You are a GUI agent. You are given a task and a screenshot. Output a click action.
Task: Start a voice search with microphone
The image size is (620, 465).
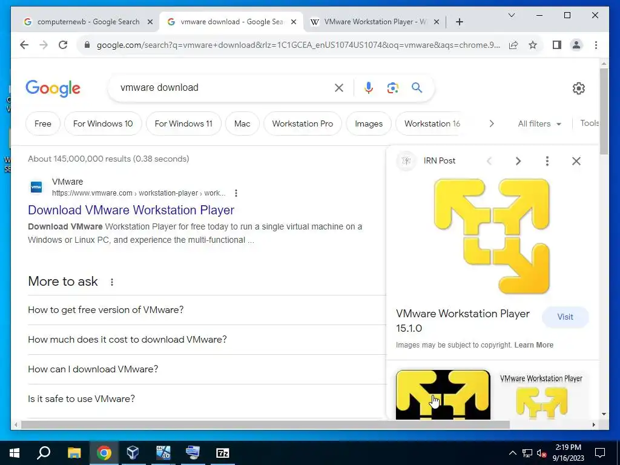point(369,88)
